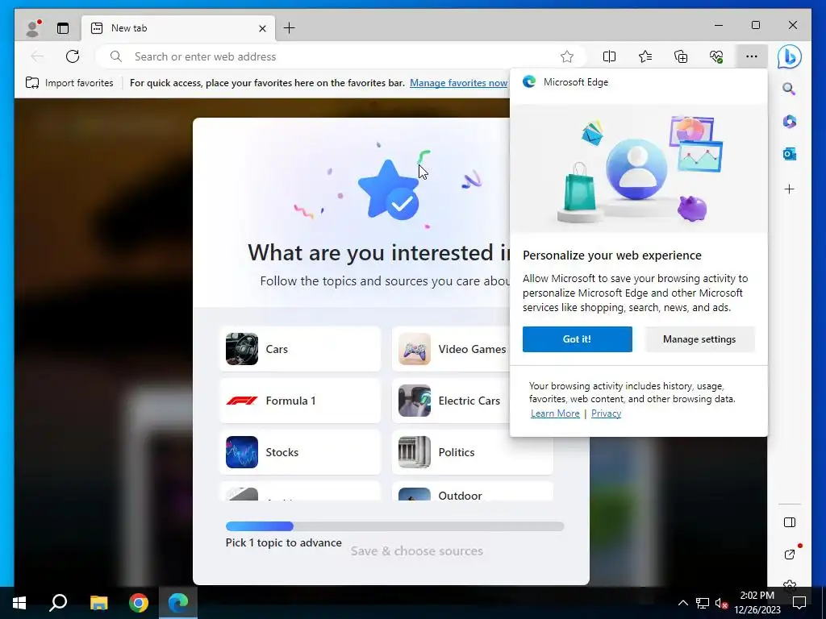Add this page to favorites star
The height and width of the screenshot is (619, 826).
coord(567,56)
